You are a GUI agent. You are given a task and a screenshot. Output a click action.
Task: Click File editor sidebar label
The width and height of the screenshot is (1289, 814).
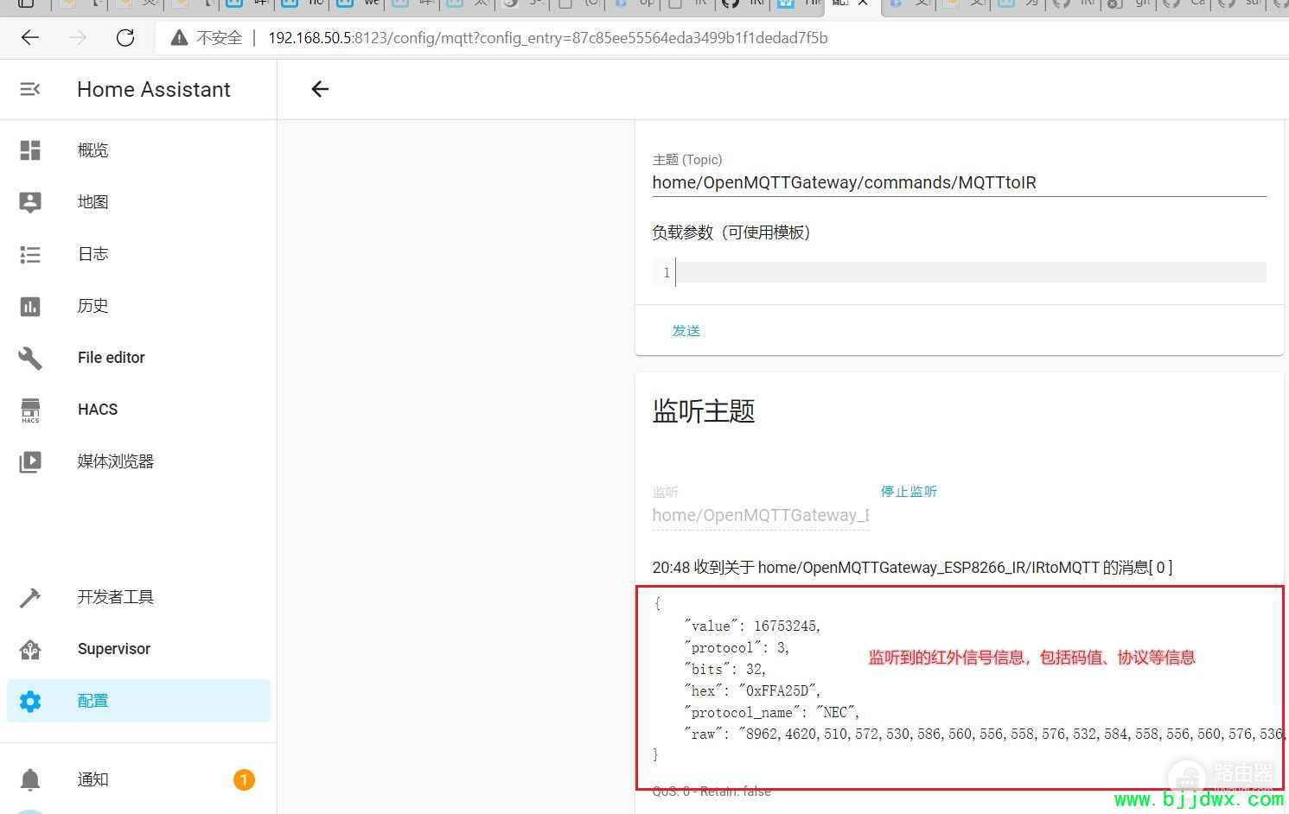(112, 358)
